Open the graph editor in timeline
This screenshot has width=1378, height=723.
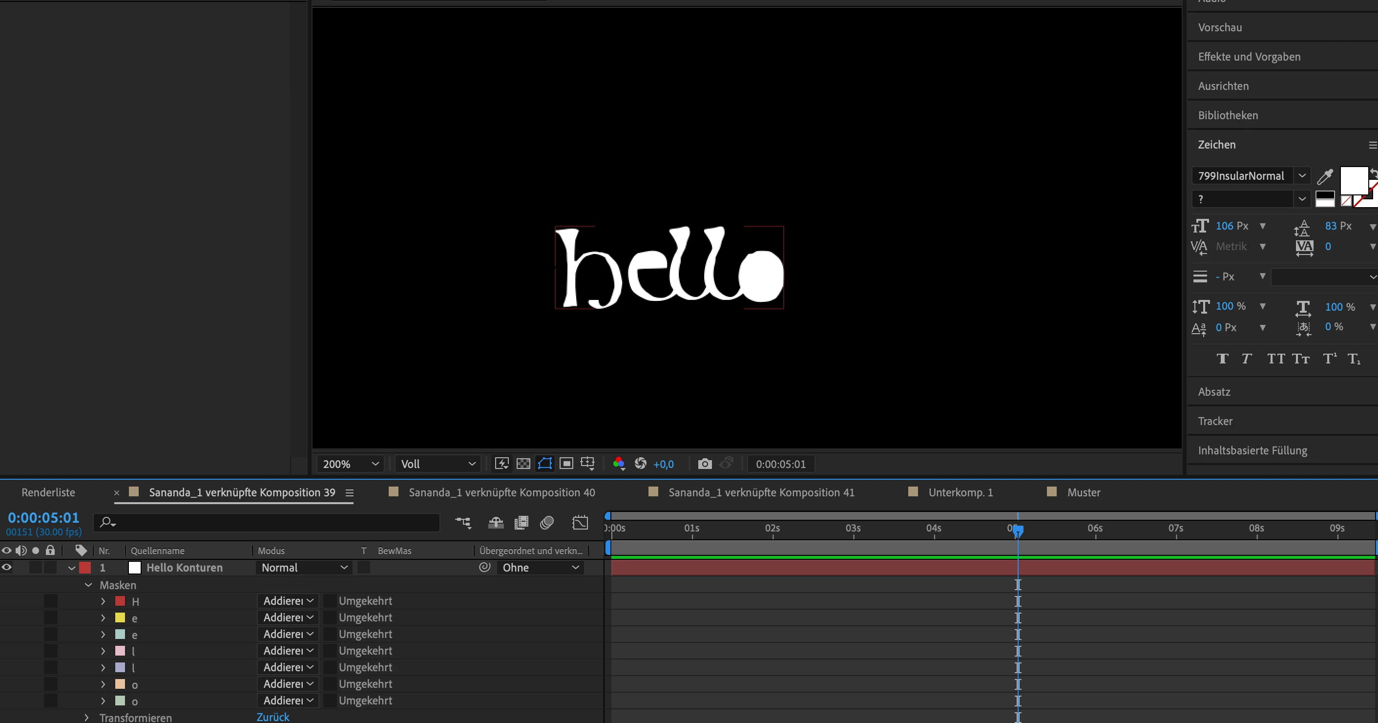580,522
